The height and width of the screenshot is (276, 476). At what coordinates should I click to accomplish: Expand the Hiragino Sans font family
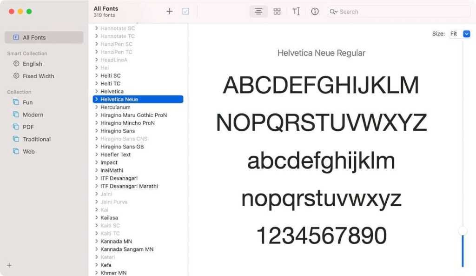(x=97, y=131)
